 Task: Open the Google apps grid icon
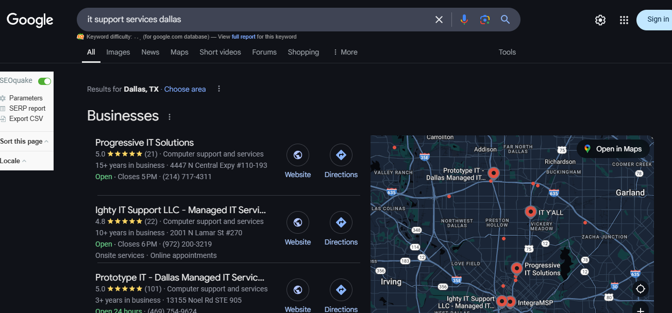click(x=624, y=20)
